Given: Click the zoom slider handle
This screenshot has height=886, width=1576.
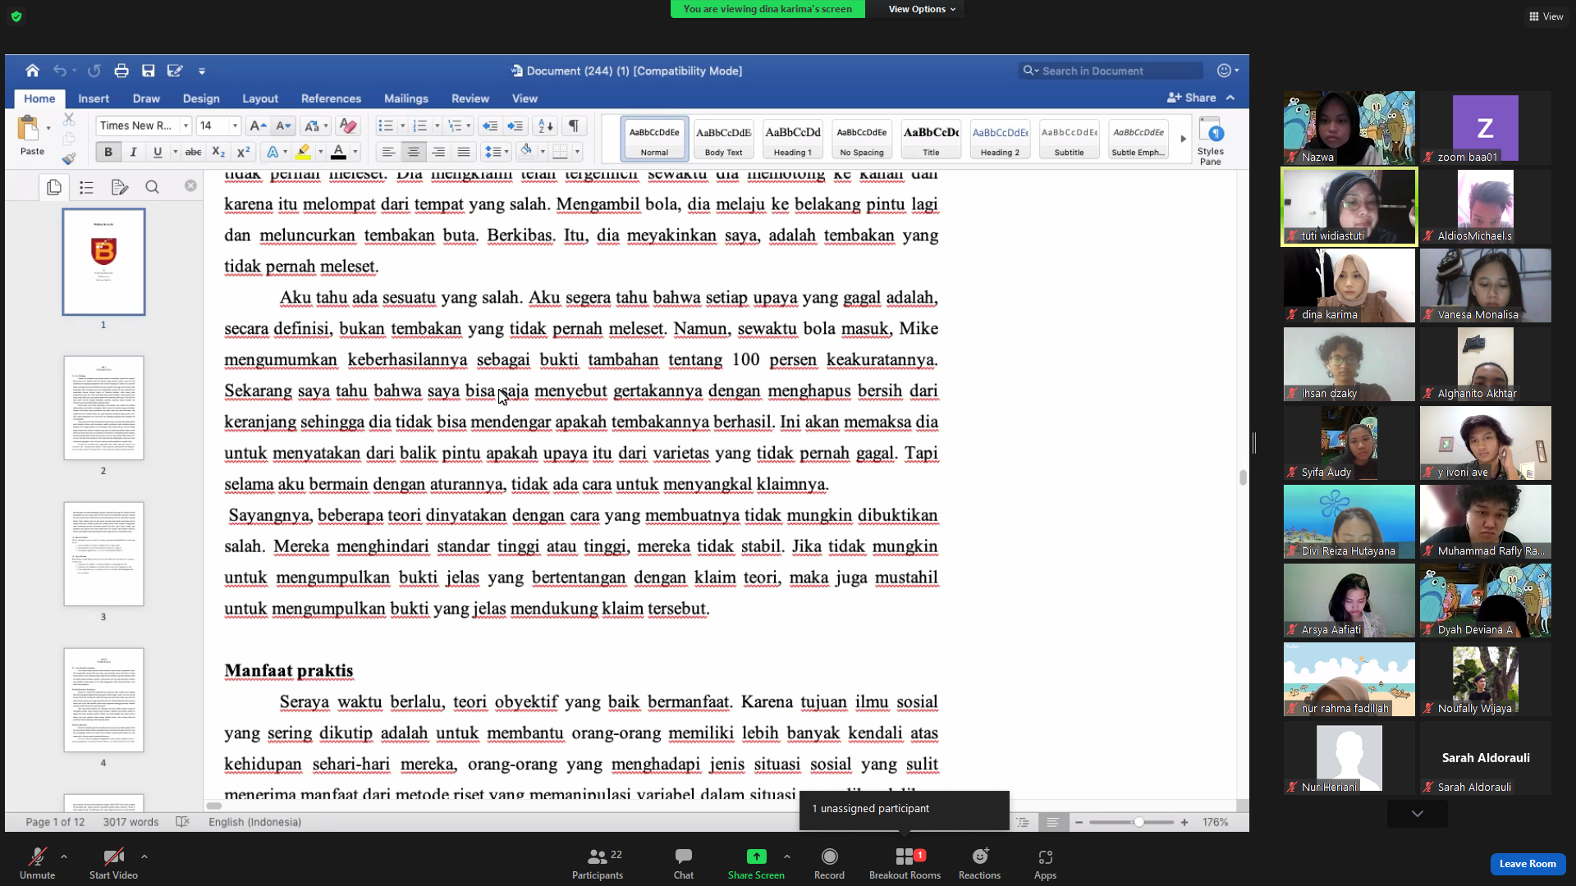Looking at the screenshot, I should [x=1138, y=822].
